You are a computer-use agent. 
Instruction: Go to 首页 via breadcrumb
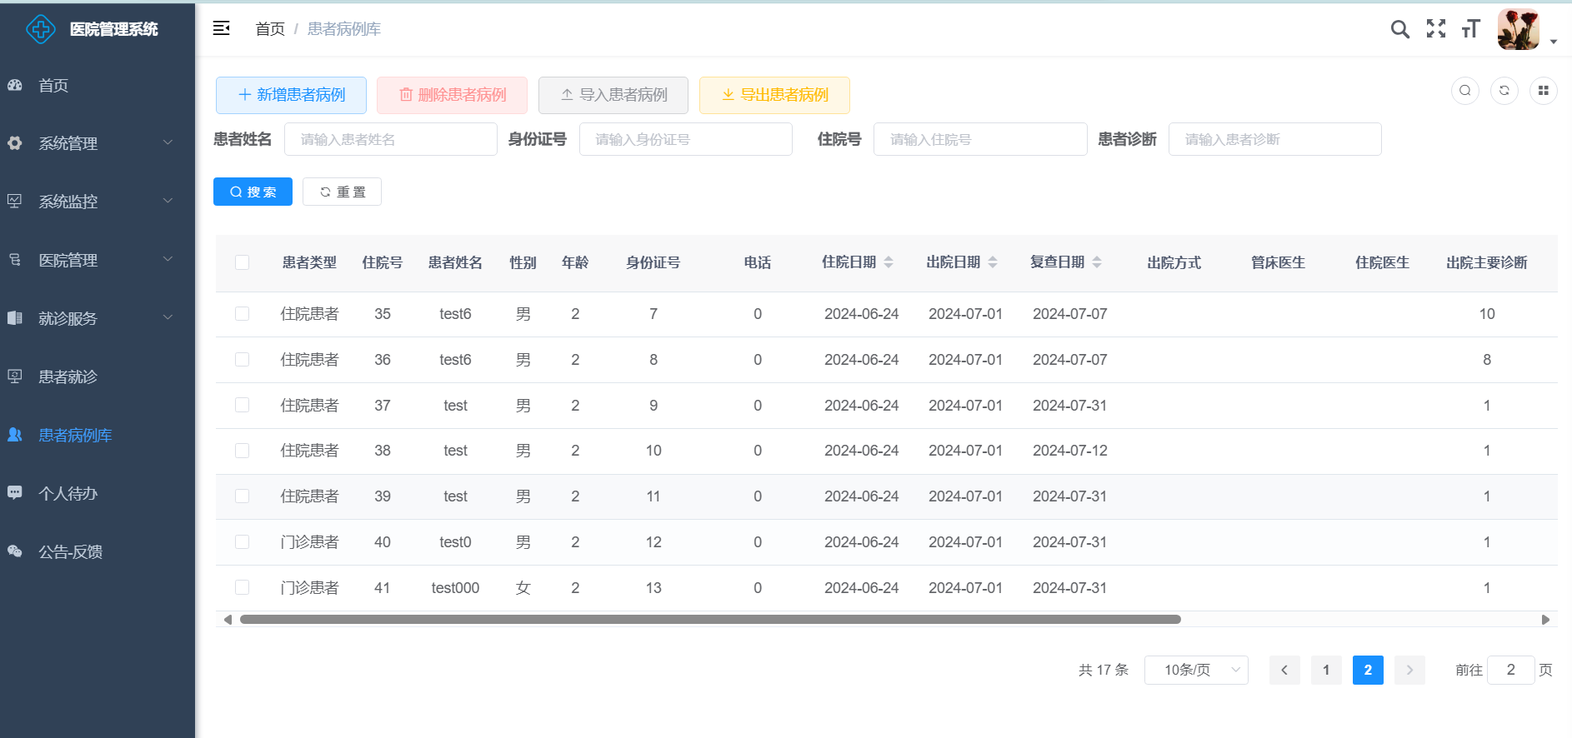coord(270,29)
